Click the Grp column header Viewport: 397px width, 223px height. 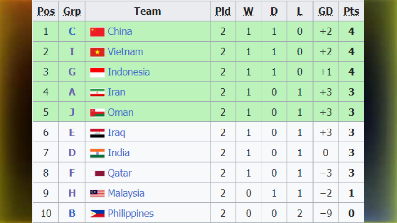(72, 11)
